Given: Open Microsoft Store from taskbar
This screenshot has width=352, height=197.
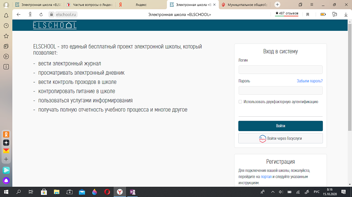Looking at the screenshot, I should [x=44, y=192].
